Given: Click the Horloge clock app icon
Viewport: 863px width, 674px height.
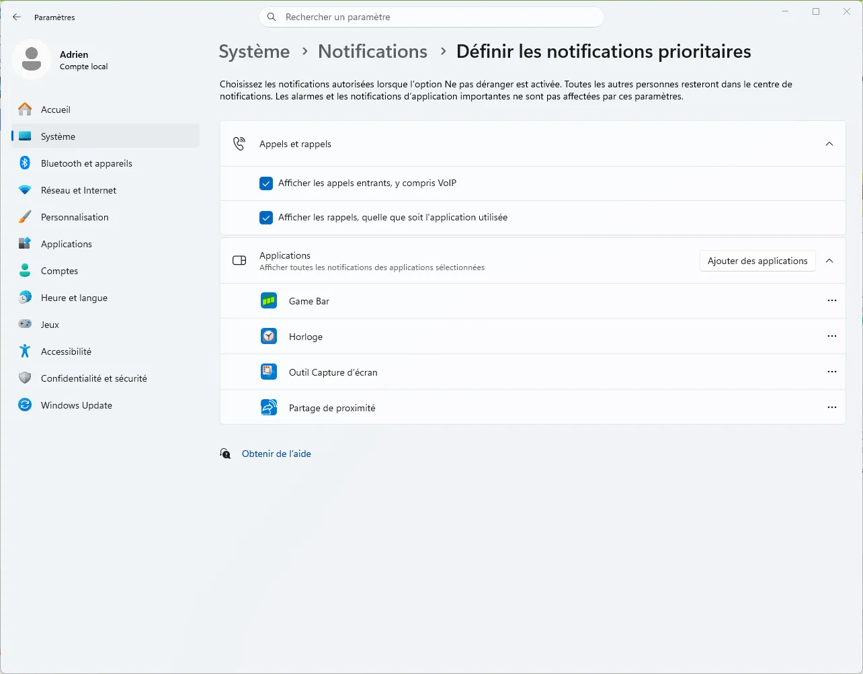Looking at the screenshot, I should pyautogui.click(x=269, y=336).
